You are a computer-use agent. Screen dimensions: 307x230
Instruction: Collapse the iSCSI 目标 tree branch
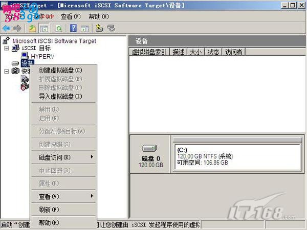7,48
